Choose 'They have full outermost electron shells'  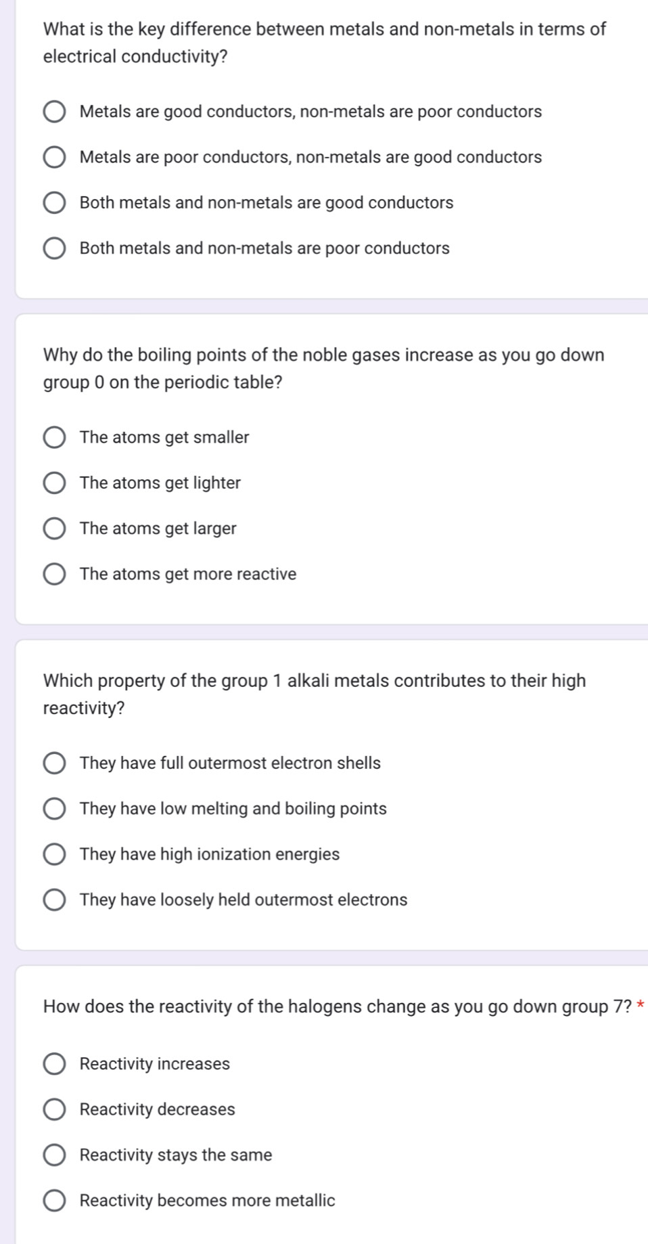click(x=55, y=763)
